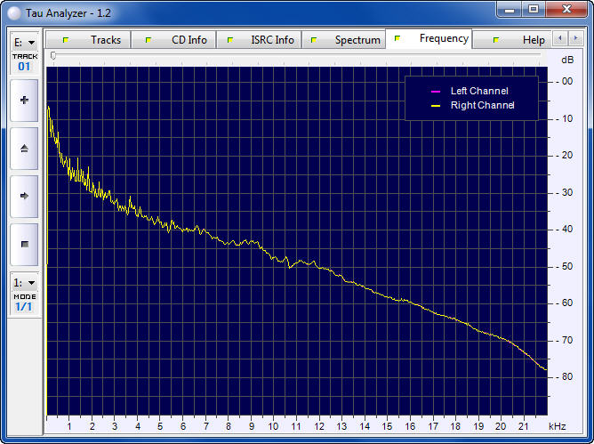The width and height of the screenshot is (594, 444).
Task: Select the Frequency tab
Action: coord(429,38)
